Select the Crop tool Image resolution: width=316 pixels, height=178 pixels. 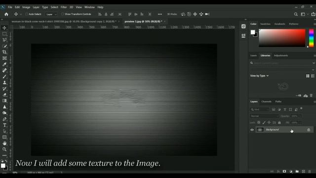pyautogui.click(x=4, y=52)
